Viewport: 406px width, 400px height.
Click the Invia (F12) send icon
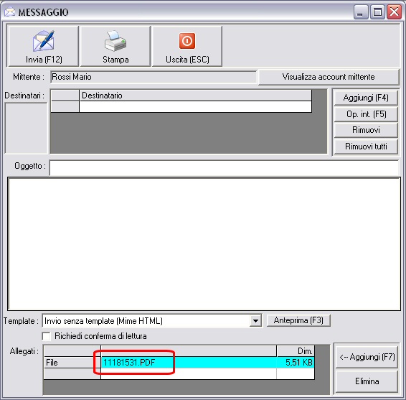point(44,40)
